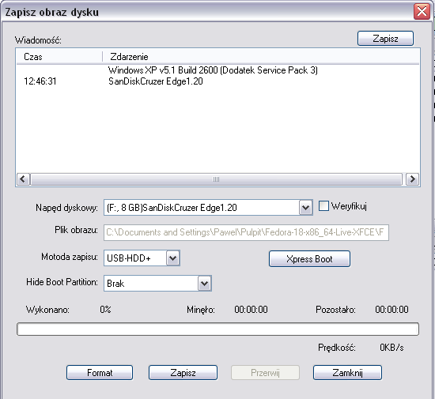Open the Hide Boot Partition dropdown
435x399 pixels.
[x=205, y=284]
